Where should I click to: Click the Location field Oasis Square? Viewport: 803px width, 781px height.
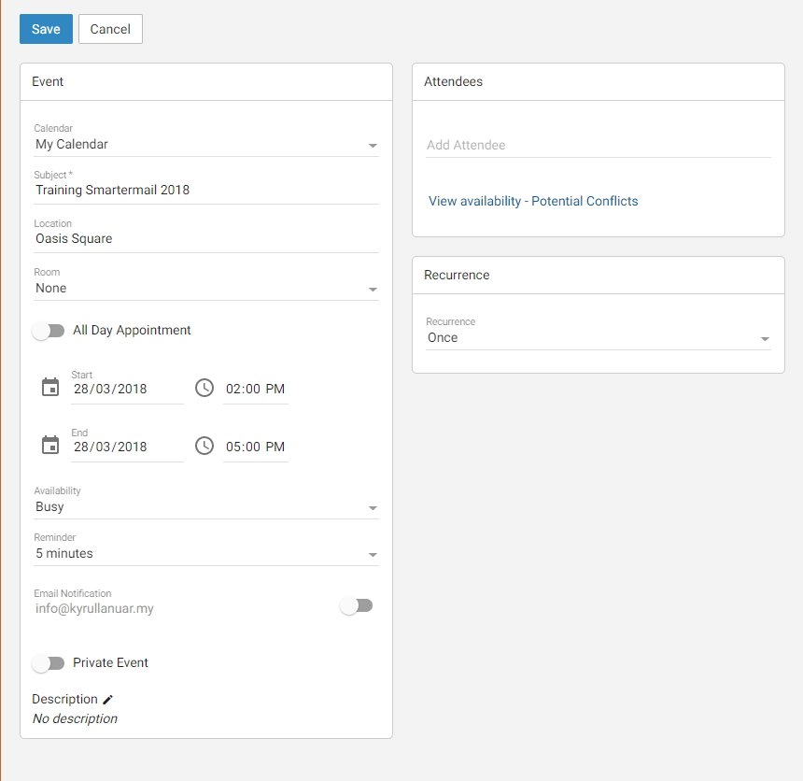coord(206,239)
